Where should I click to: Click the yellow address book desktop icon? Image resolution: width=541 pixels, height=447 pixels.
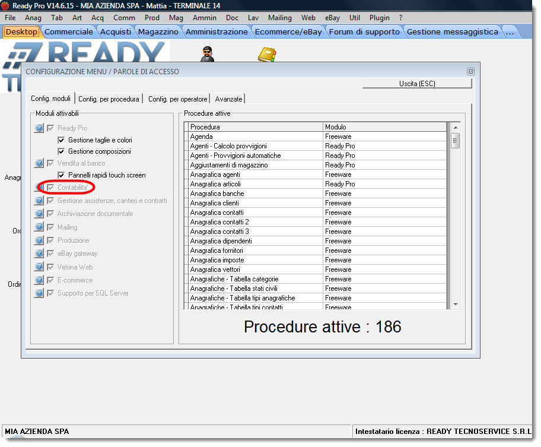click(267, 55)
